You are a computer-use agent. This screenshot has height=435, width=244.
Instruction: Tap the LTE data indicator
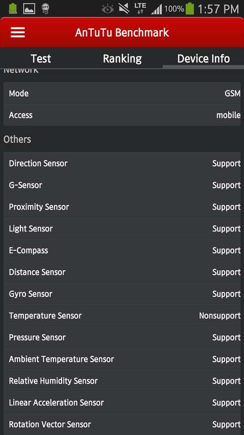[140, 9]
